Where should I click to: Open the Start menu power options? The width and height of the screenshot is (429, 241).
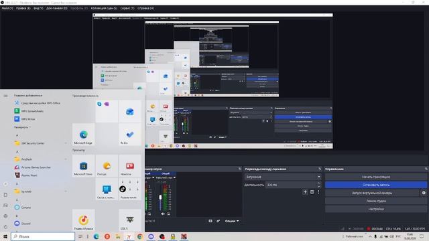pos(5,227)
